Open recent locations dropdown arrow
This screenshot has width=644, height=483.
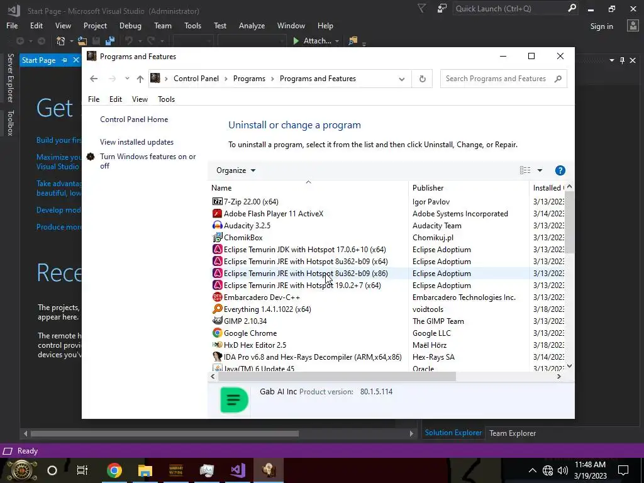coord(127,79)
